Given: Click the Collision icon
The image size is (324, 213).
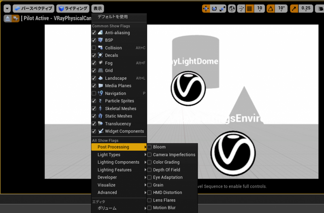Looking at the screenshot, I should (x=100, y=47).
